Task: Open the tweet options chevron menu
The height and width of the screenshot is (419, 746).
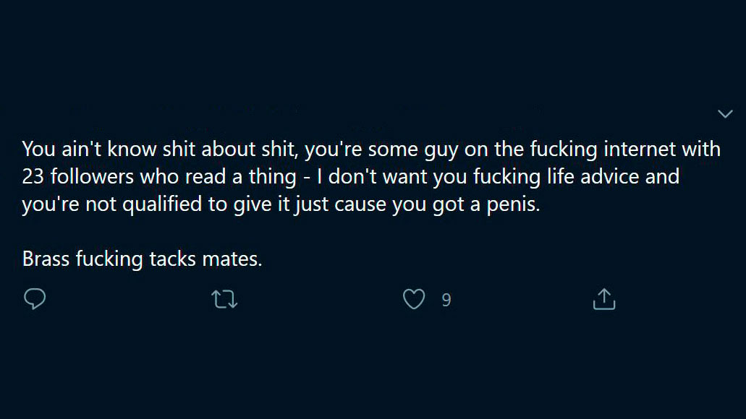Action: click(725, 113)
